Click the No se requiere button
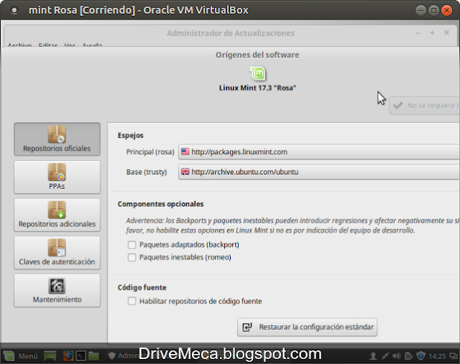 point(425,106)
